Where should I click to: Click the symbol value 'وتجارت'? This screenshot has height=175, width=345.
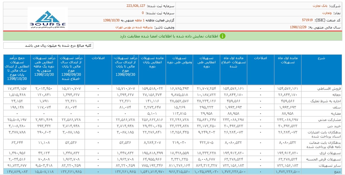pos(327,13)
